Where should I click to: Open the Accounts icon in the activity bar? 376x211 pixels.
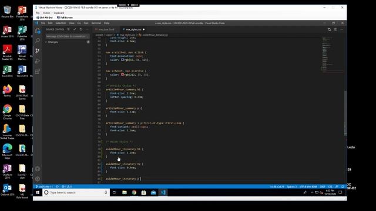point(38,169)
